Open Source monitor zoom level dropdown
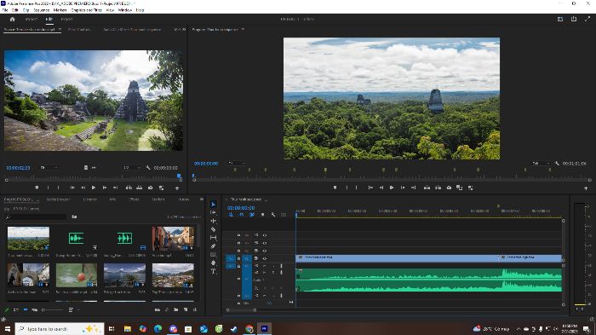Image resolution: width=596 pixels, height=335 pixels. pyautogui.click(x=49, y=167)
